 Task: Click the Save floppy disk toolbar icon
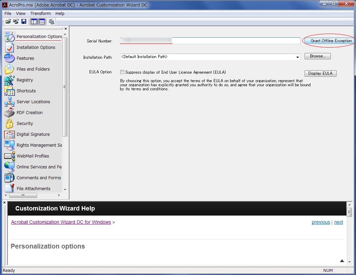23,21
